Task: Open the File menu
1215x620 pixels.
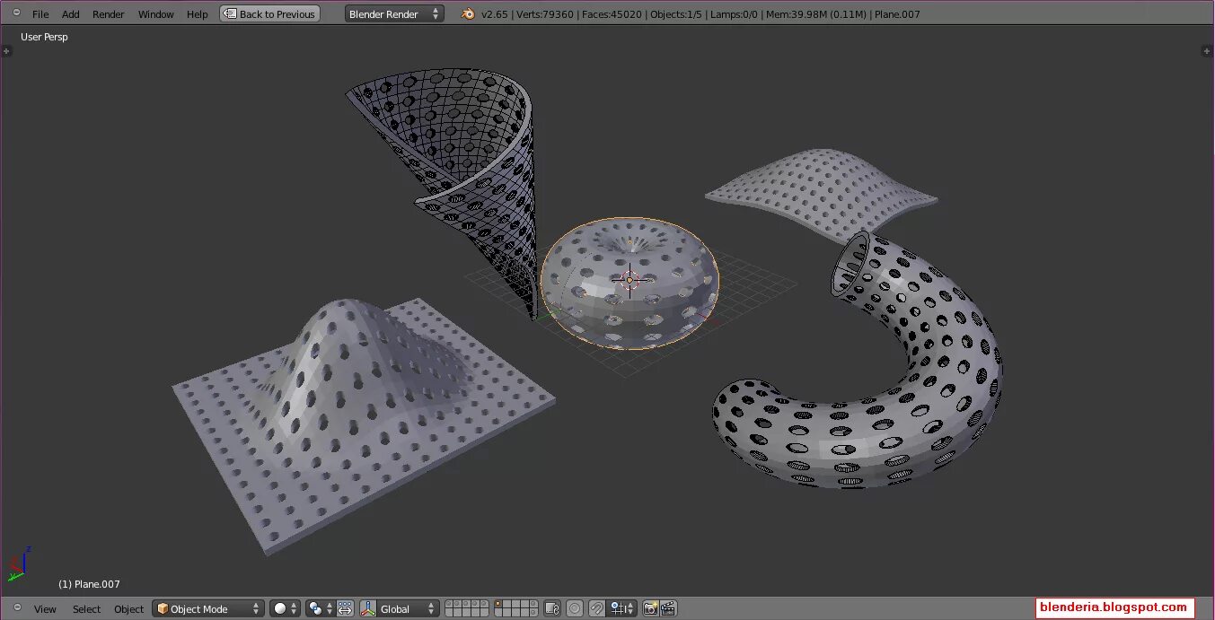Action: [x=40, y=14]
